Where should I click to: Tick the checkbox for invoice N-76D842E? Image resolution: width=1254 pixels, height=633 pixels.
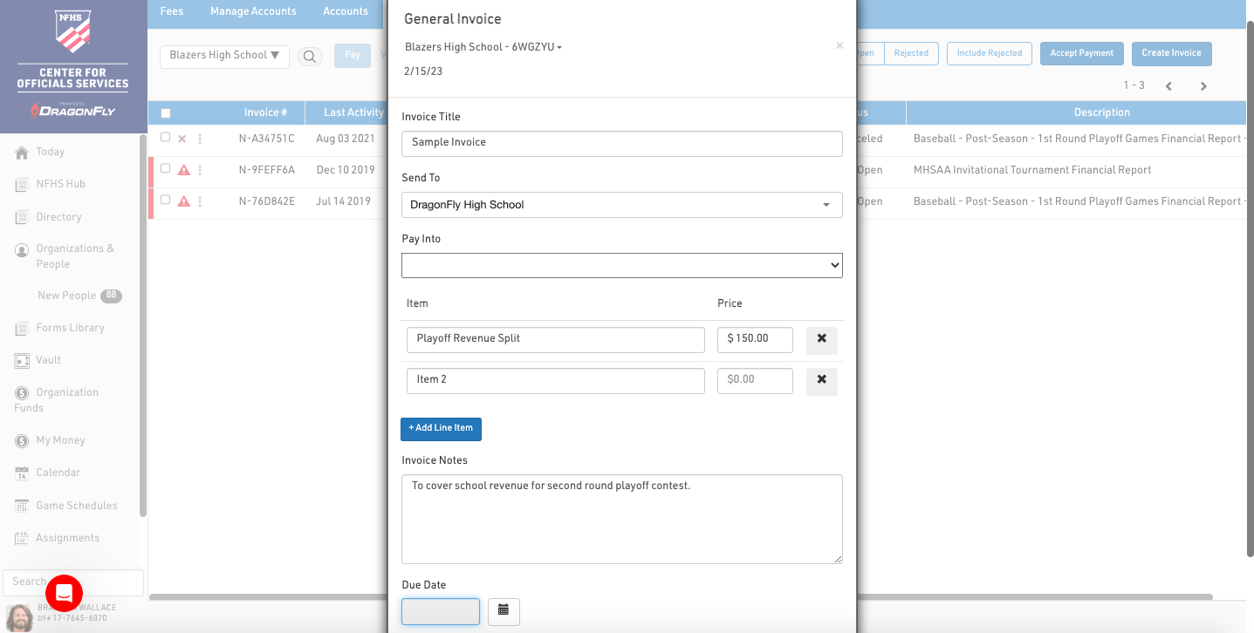165,201
